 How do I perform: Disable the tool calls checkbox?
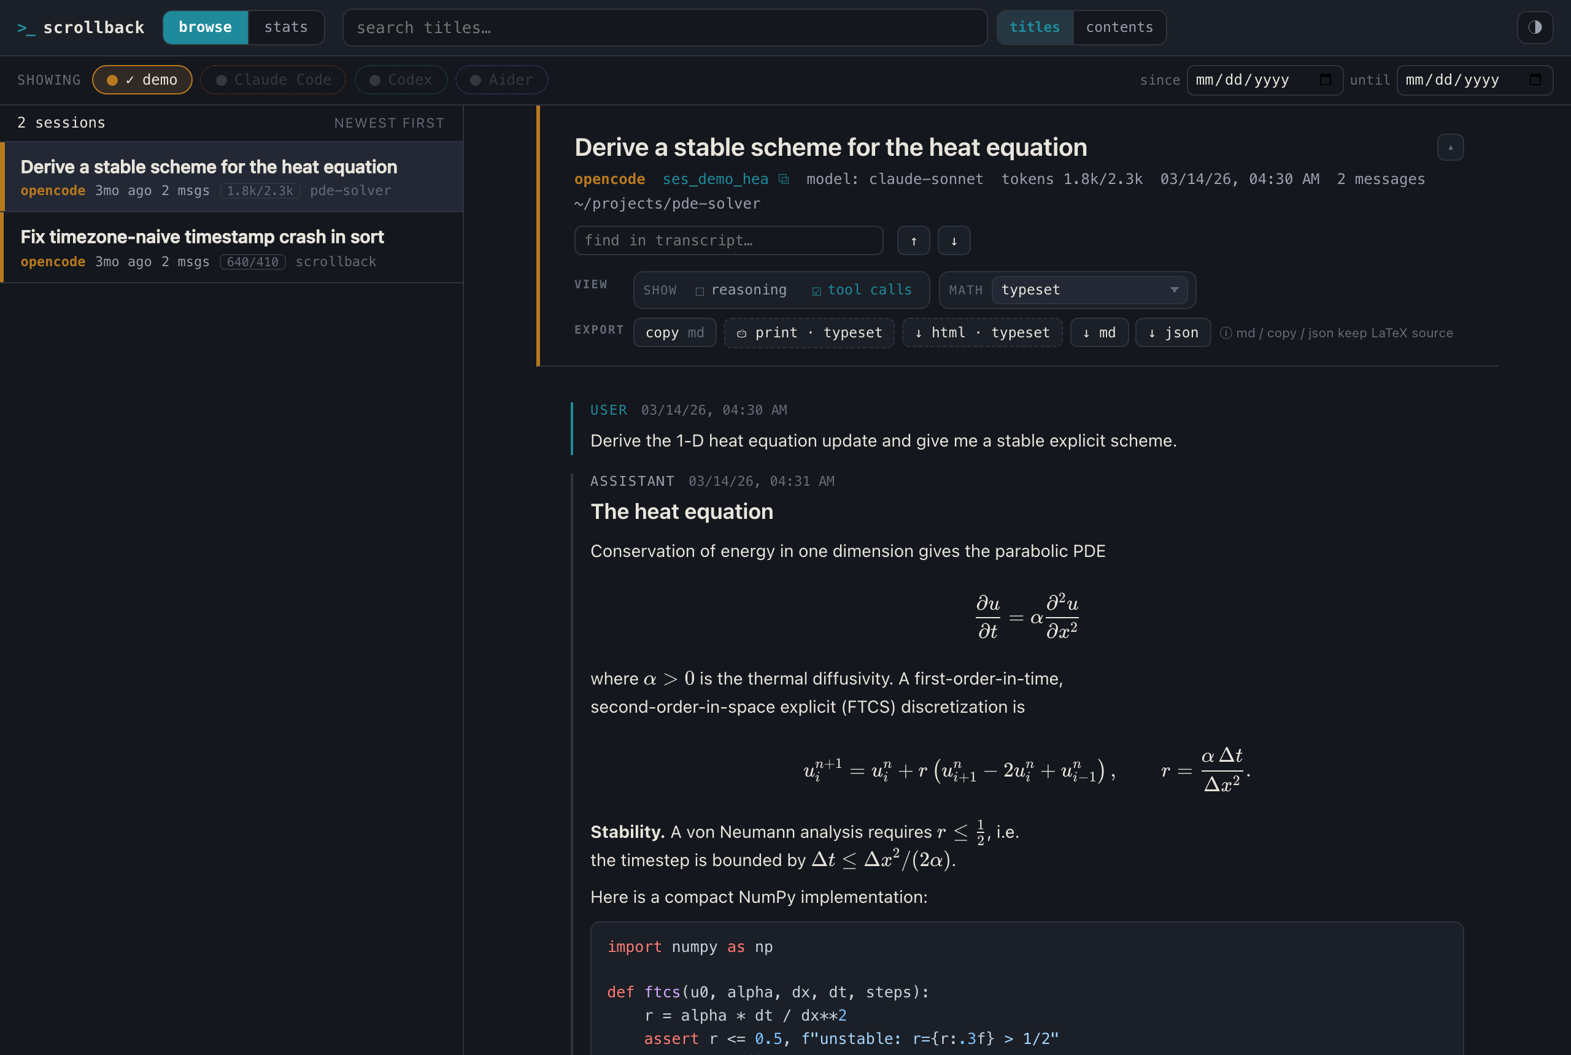click(x=816, y=291)
